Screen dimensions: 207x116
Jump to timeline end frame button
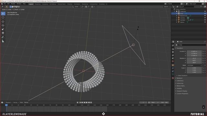91,102
